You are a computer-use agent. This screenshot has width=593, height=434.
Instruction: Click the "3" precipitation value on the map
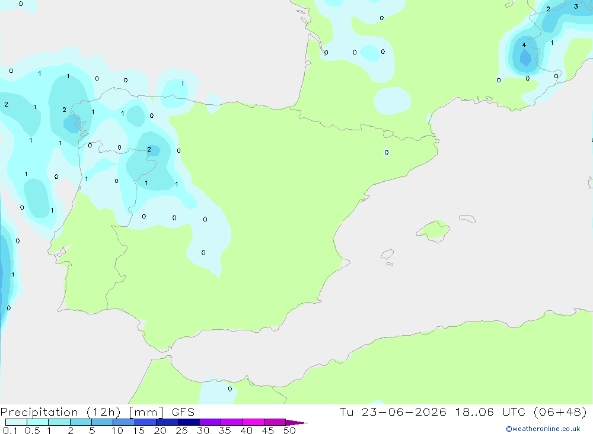(x=576, y=7)
